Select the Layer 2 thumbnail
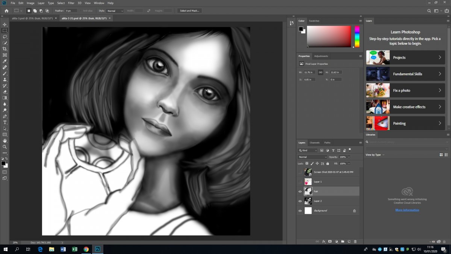The height and width of the screenshot is (254, 451). [308, 201]
